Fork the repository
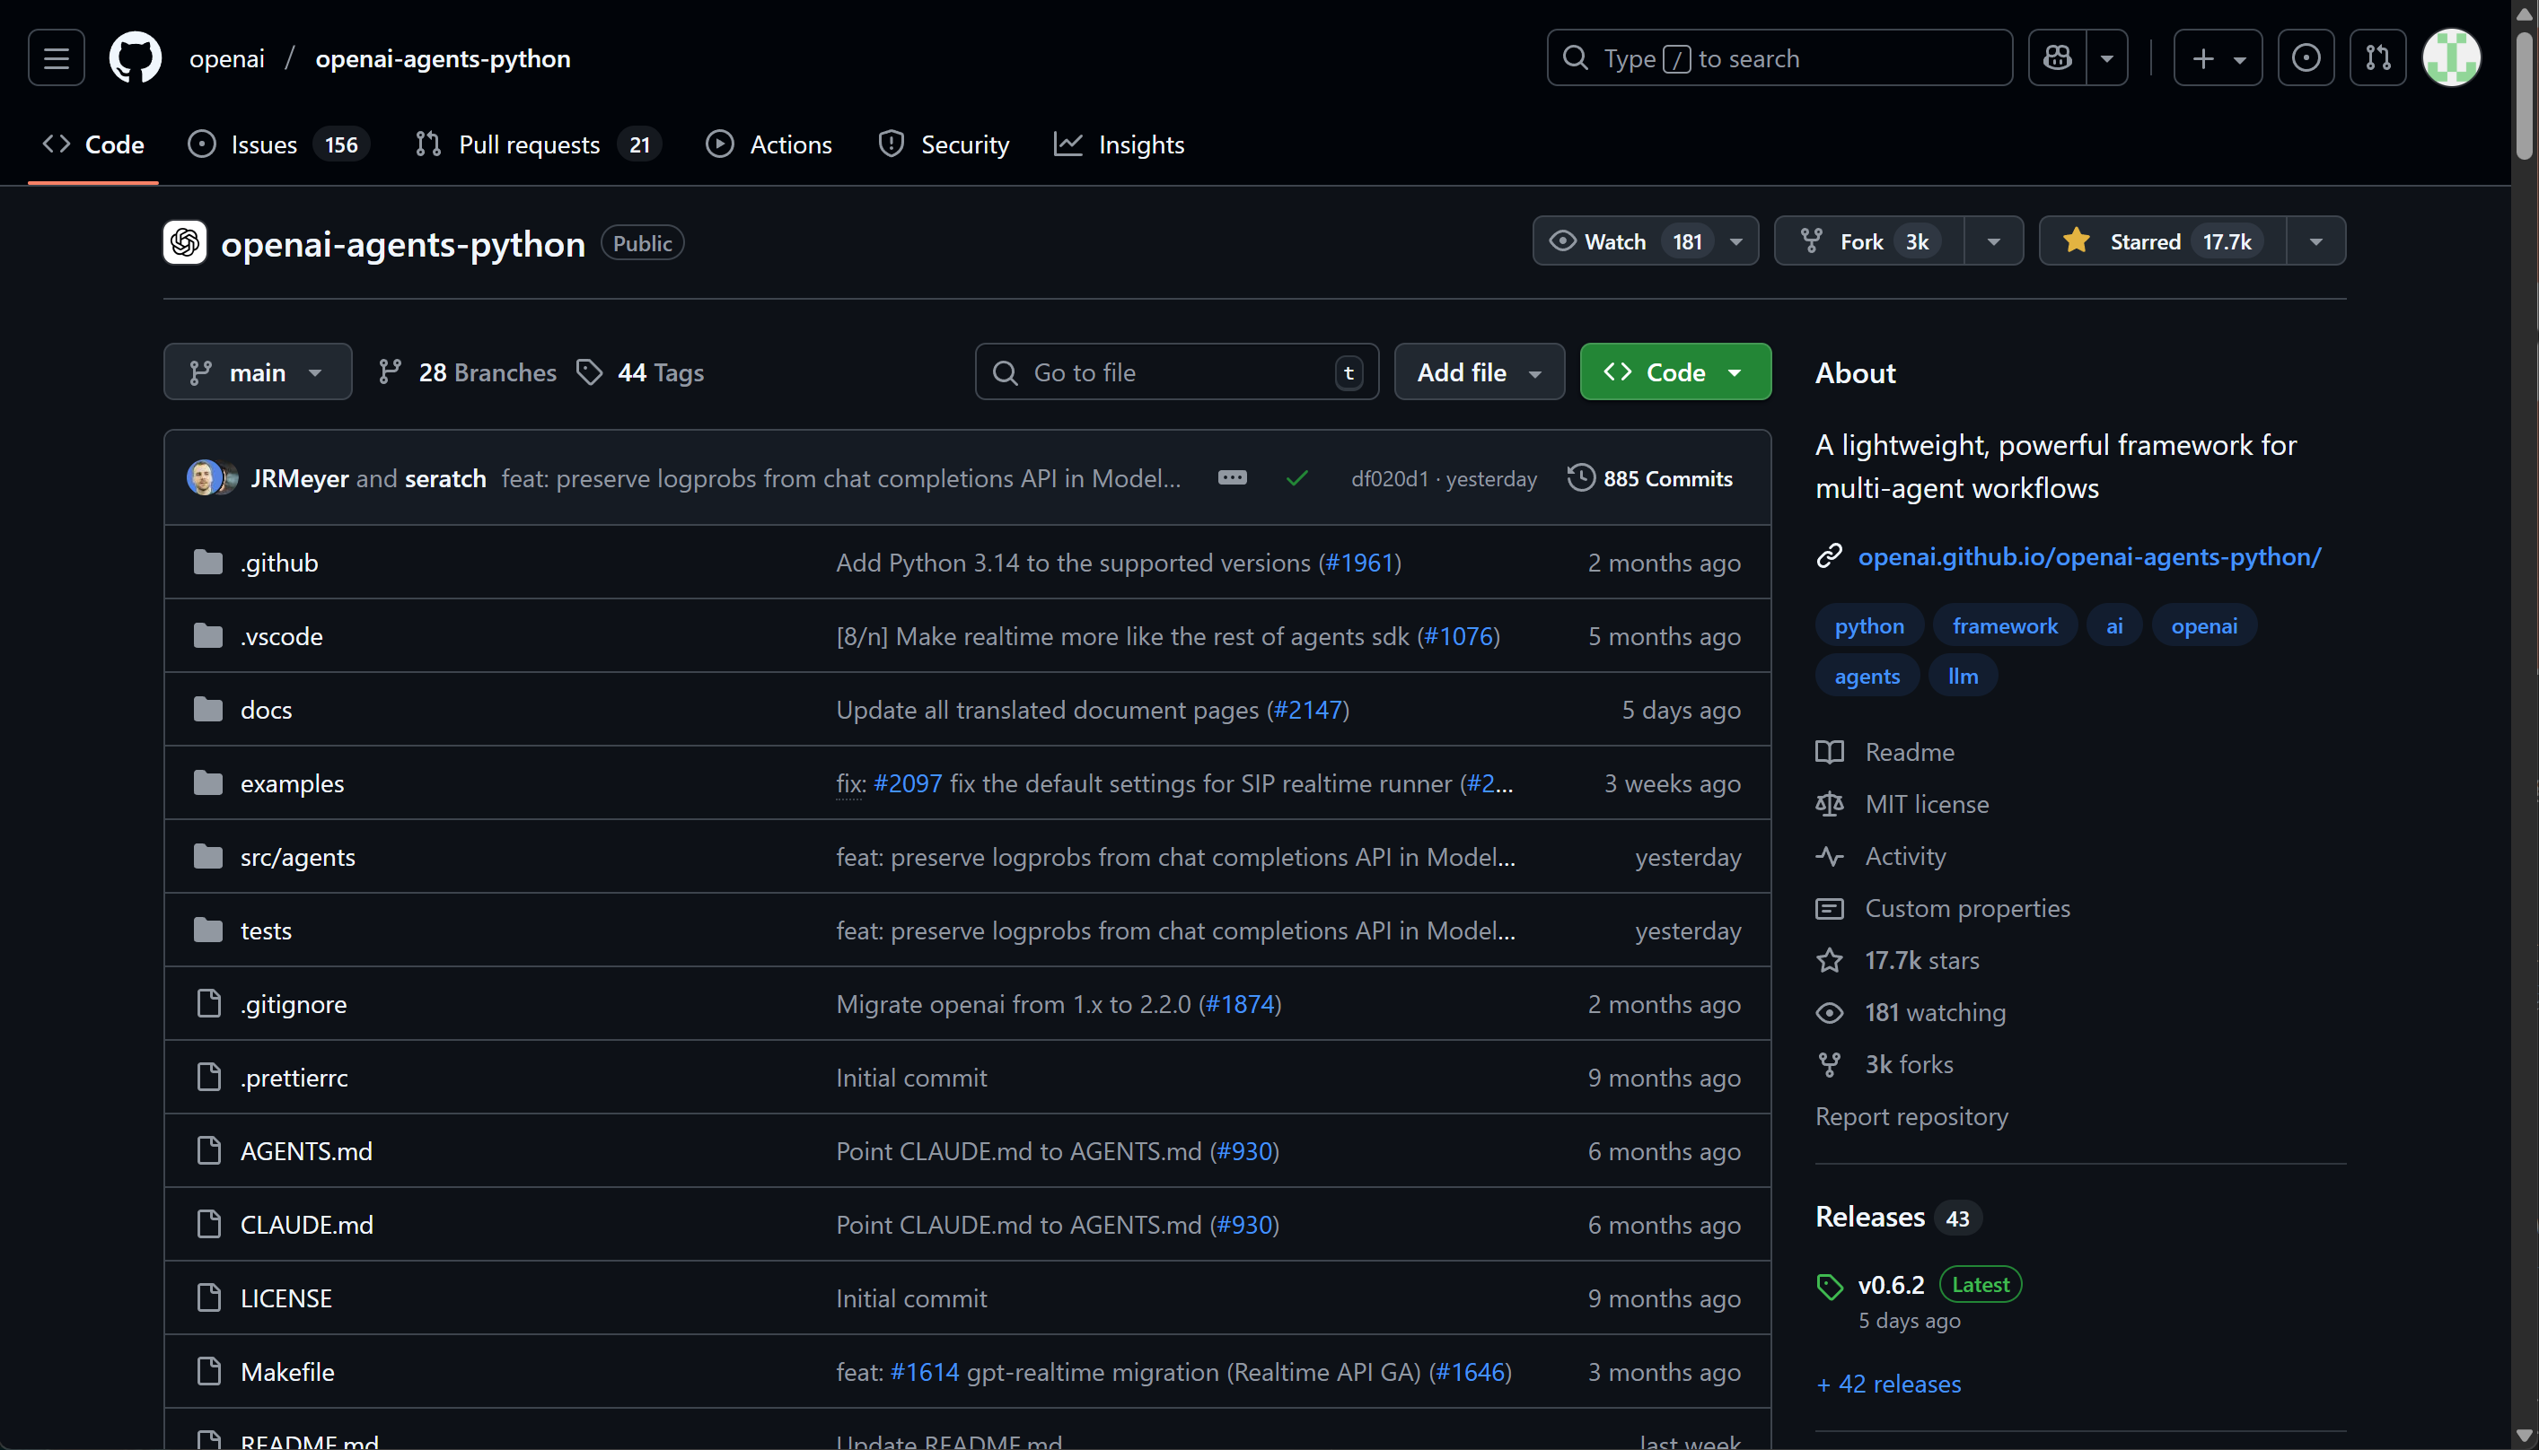The width and height of the screenshot is (2539, 1450). [x=1869, y=241]
